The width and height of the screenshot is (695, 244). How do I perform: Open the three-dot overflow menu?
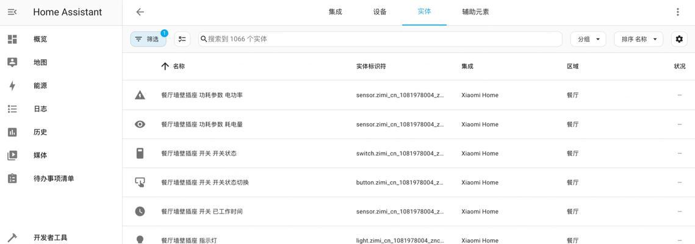pyautogui.click(x=678, y=12)
